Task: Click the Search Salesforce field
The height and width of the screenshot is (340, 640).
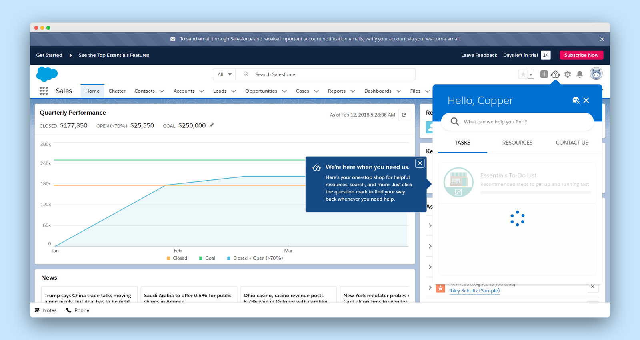Action: [326, 74]
